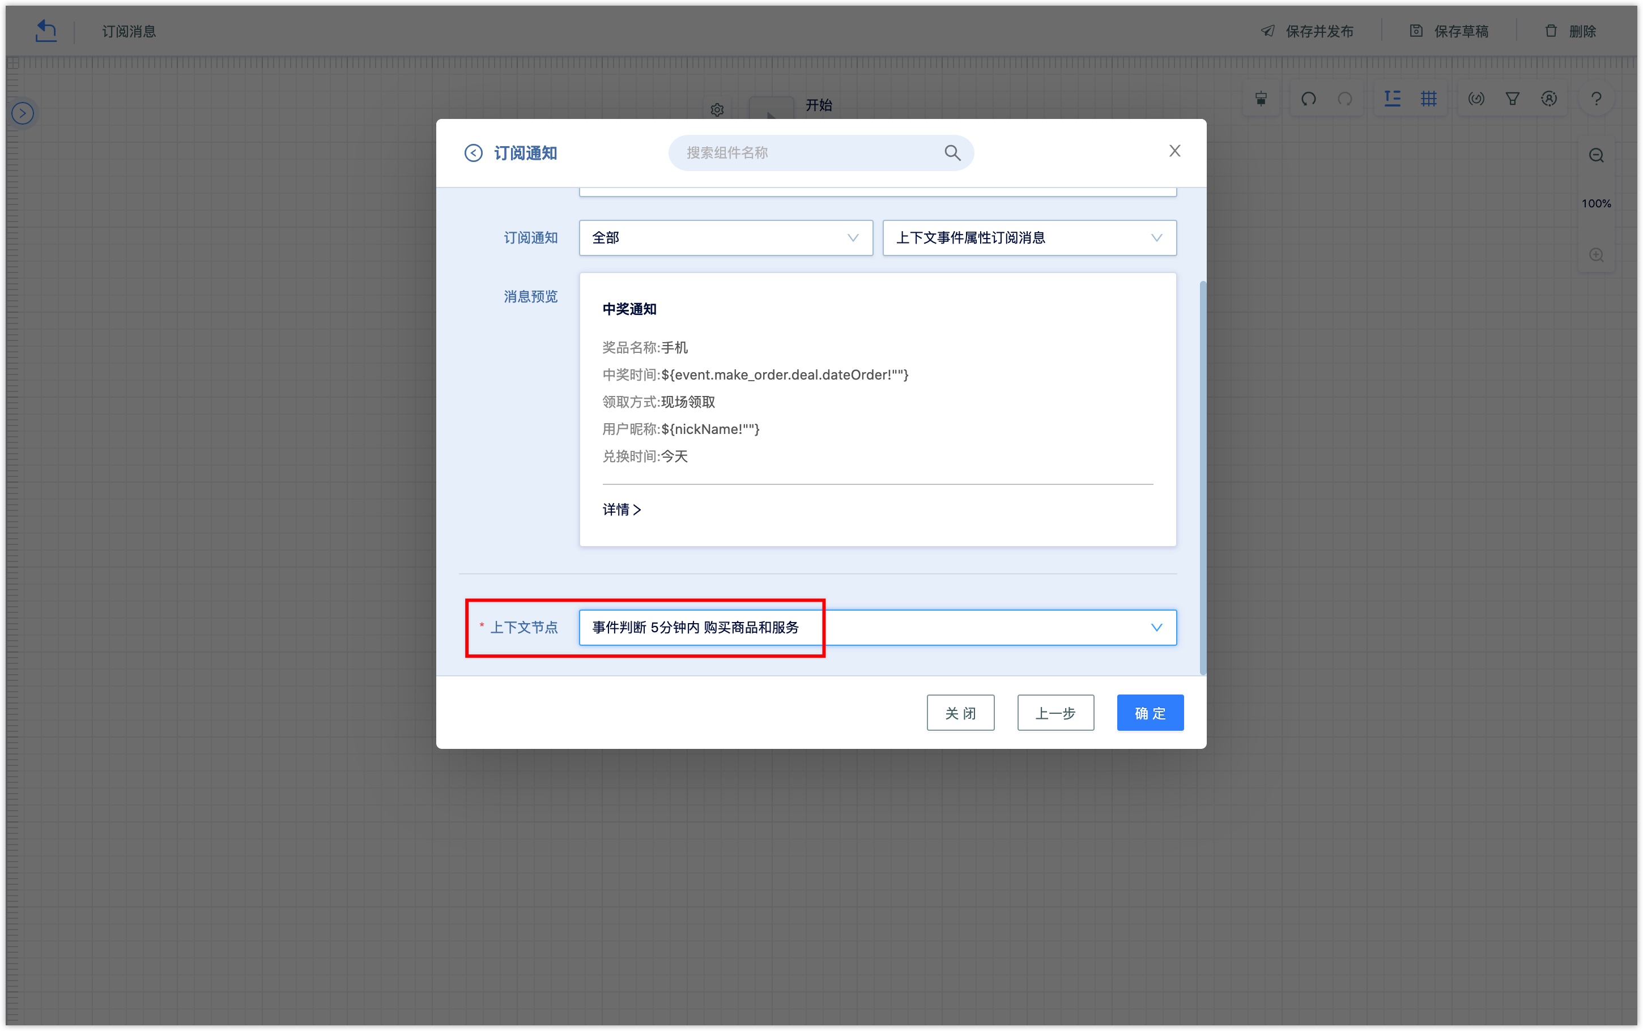The width and height of the screenshot is (1643, 1031).
Task: Zoom out the canvas with minus magnifier
Action: [x=1596, y=155]
